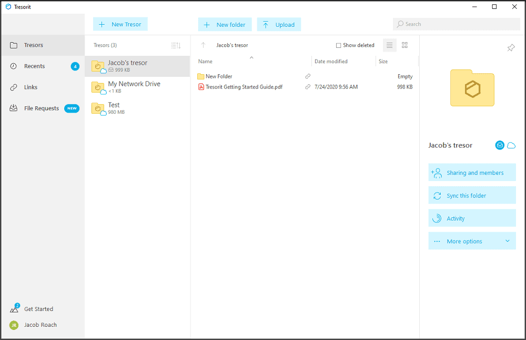Select Jacob's tresor in the list
Viewport: 526px width, 340px height.
[x=137, y=66]
